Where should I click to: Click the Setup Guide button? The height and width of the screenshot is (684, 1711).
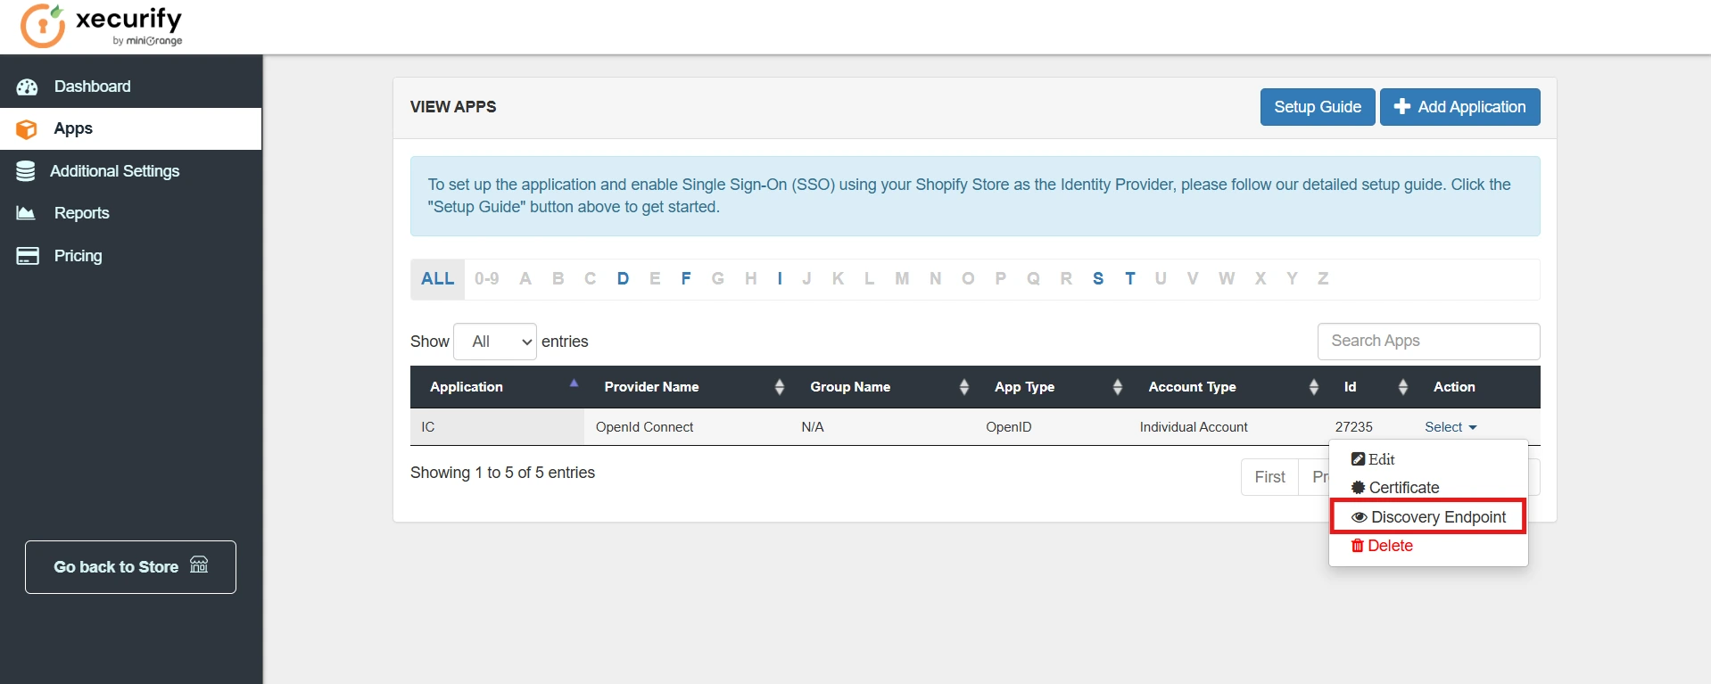[1318, 107]
